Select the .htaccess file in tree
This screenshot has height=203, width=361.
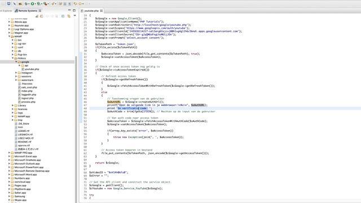tap(27, 84)
